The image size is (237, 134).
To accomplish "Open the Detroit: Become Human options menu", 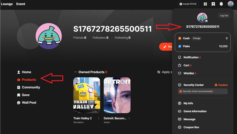I will (129, 118).
